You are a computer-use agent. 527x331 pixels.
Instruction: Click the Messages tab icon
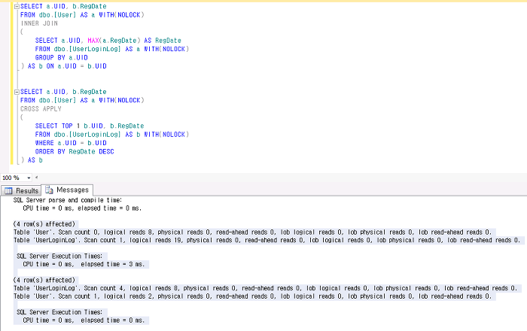tap(49, 190)
